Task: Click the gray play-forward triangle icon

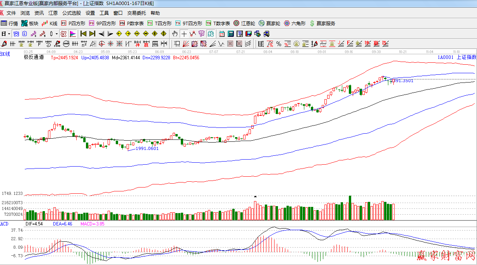Action: click(110, 34)
